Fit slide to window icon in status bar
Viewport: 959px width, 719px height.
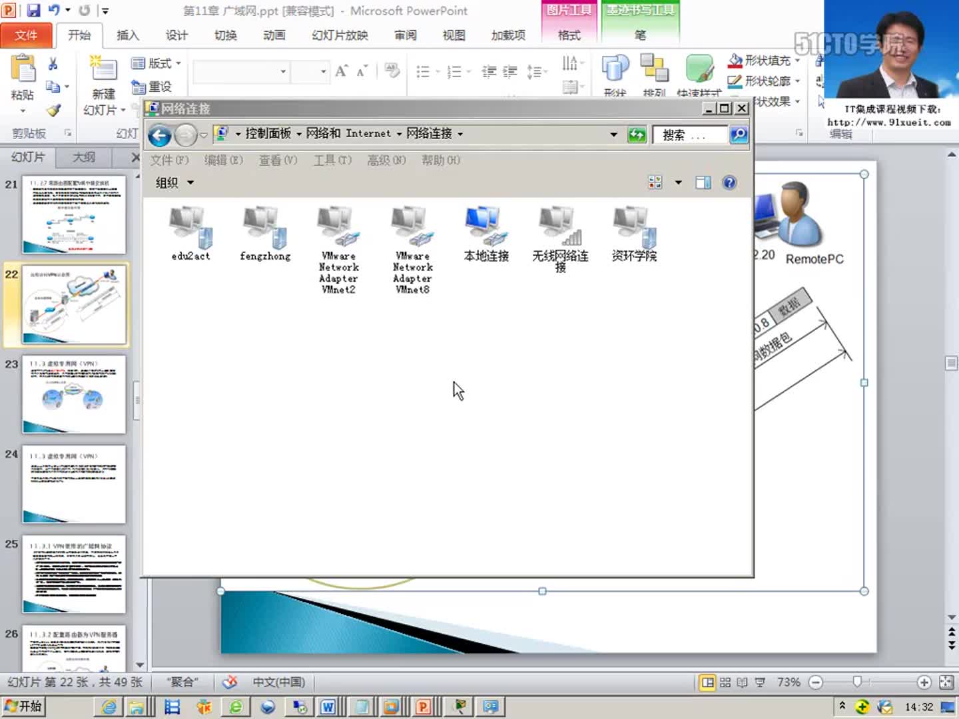pyautogui.click(x=946, y=682)
